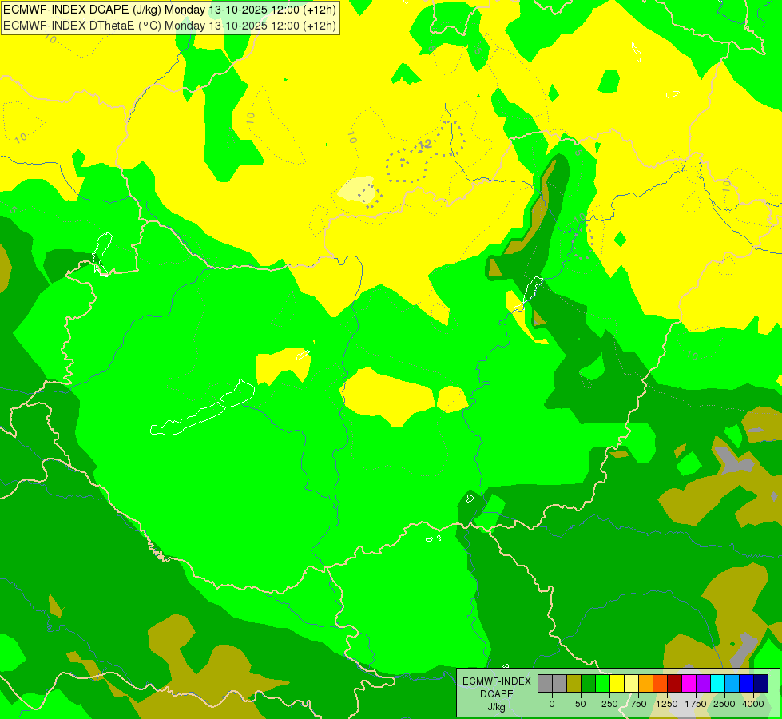Click the DCAPE (J/kg) title line

[169, 10]
